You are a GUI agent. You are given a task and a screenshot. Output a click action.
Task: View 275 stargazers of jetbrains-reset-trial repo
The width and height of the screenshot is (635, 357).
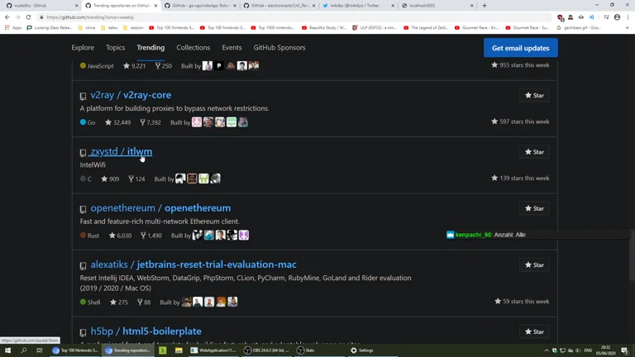click(119, 302)
